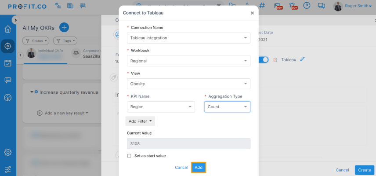Viewport: 376px width, 176px height.
Task: Close the Connect to Tableau dialog
Action: (x=252, y=13)
